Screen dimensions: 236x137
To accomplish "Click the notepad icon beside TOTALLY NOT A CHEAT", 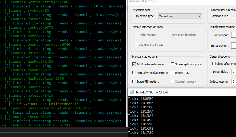I will pos(132,92).
